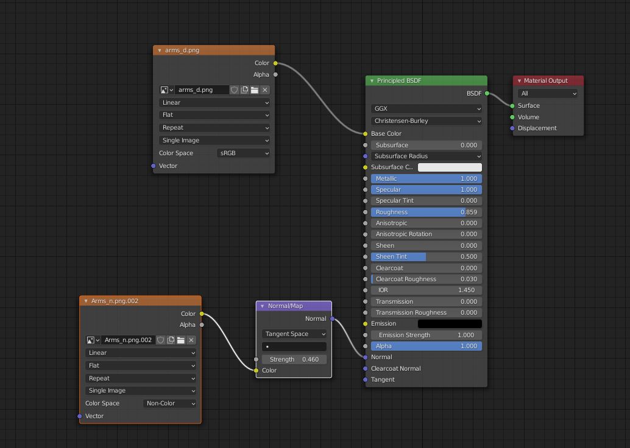Click the Color output socket of arms_d.png
Image resolution: width=630 pixels, height=448 pixels.
point(275,63)
